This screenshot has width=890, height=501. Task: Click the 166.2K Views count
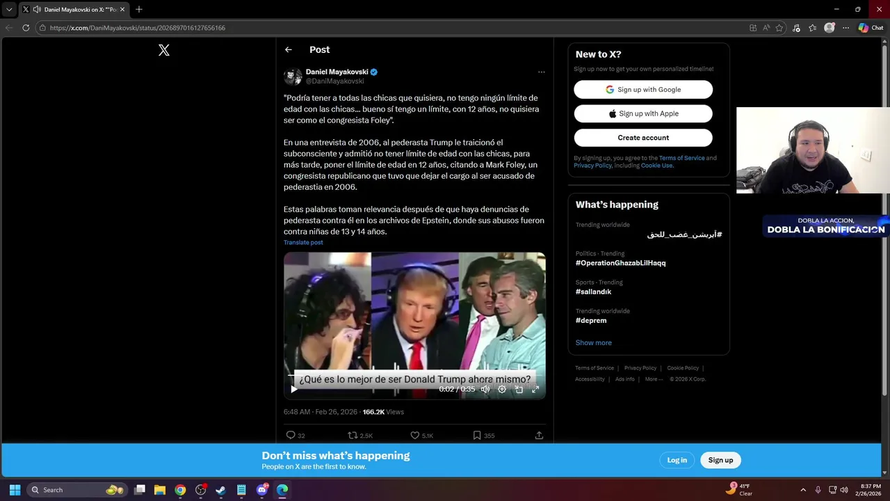pyautogui.click(x=383, y=412)
